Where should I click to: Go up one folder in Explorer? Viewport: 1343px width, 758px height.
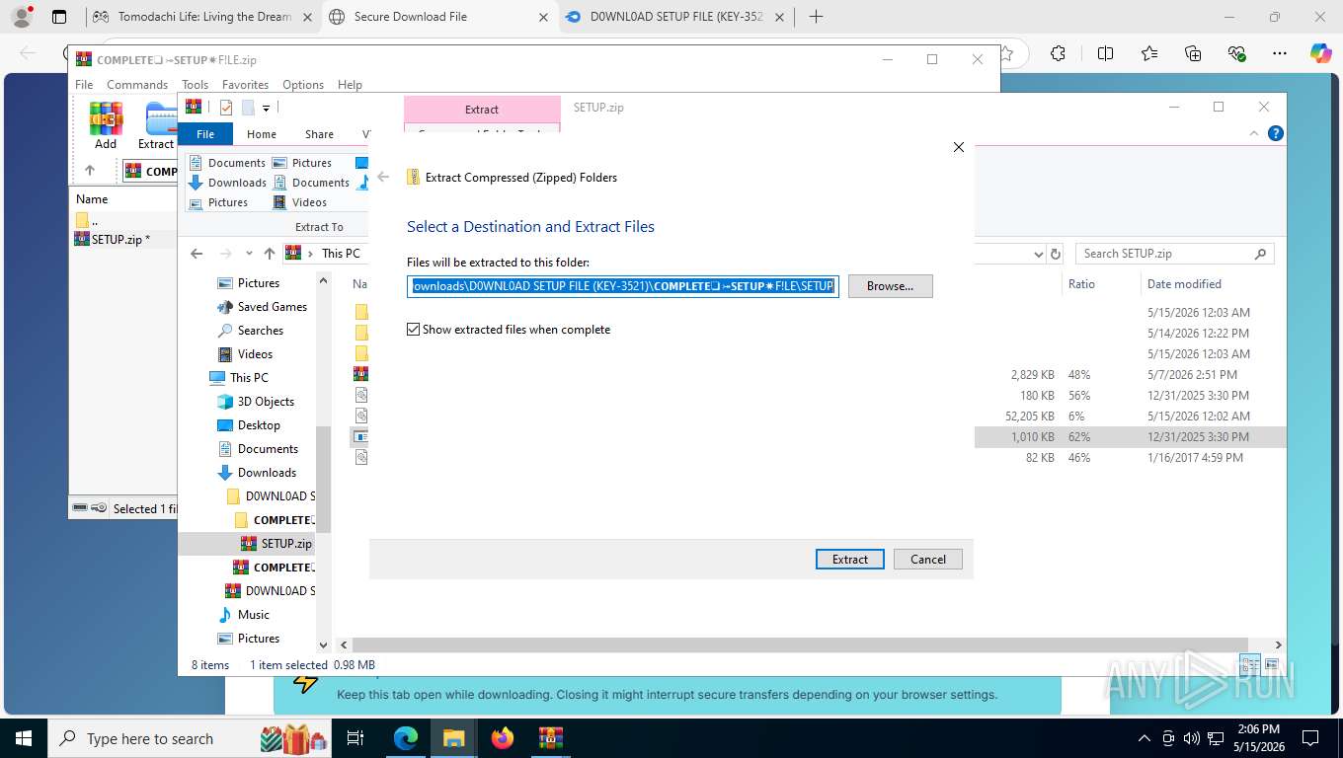(x=270, y=254)
